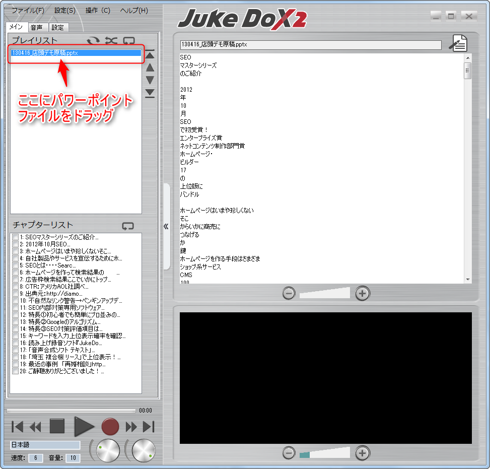Image resolution: width=490 pixels, height=469 pixels.
Task: Check chapter 3 ホームページはいまや珍しくない
Action: [15, 251]
